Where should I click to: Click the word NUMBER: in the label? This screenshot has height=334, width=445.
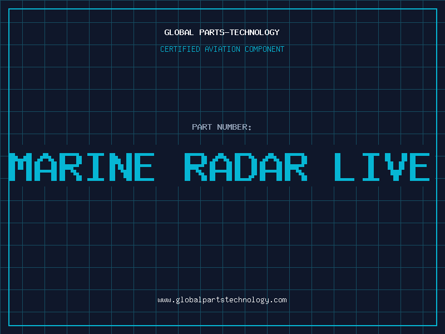tap(235, 127)
